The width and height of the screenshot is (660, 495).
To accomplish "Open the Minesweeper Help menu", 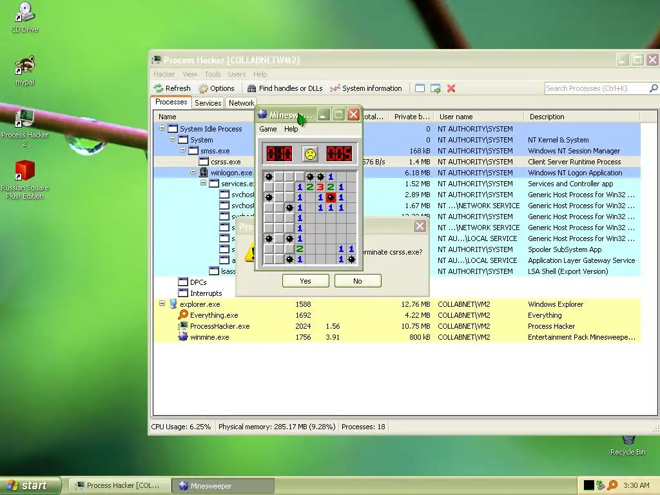I will [x=291, y=129].
